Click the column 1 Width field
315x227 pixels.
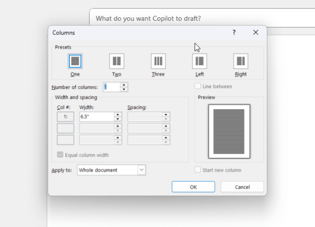(x=97, y=117)
